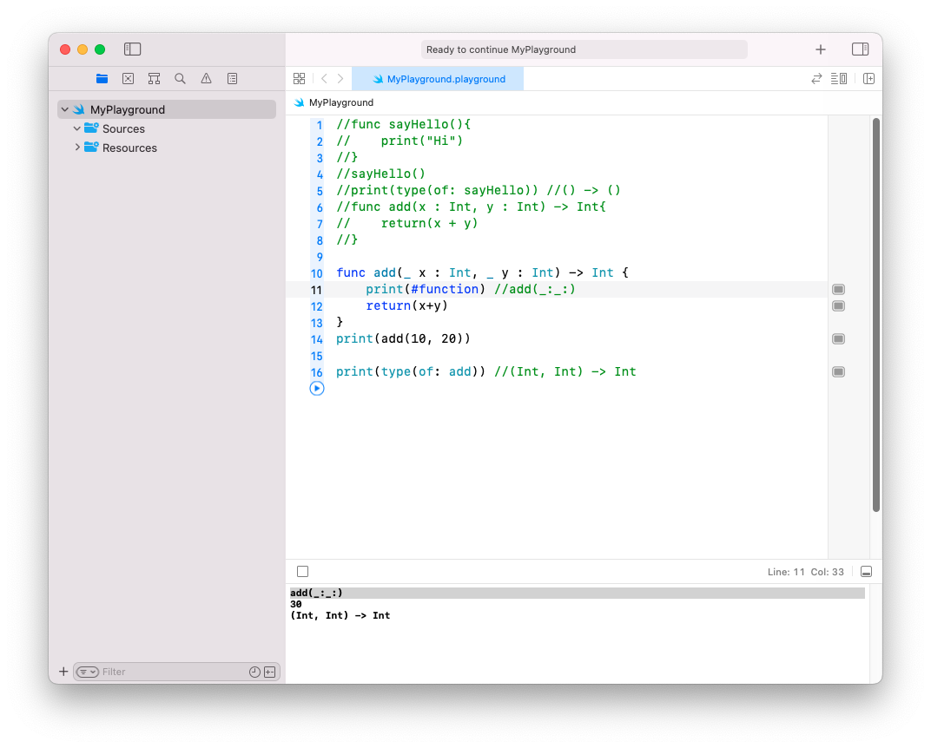Click the func add declaration on line 10
Screen dimensions: 931x748
tap(482, 272)
